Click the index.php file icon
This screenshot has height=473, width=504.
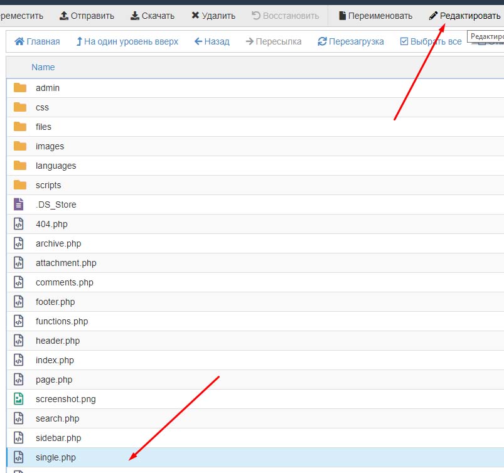(19, 360)
